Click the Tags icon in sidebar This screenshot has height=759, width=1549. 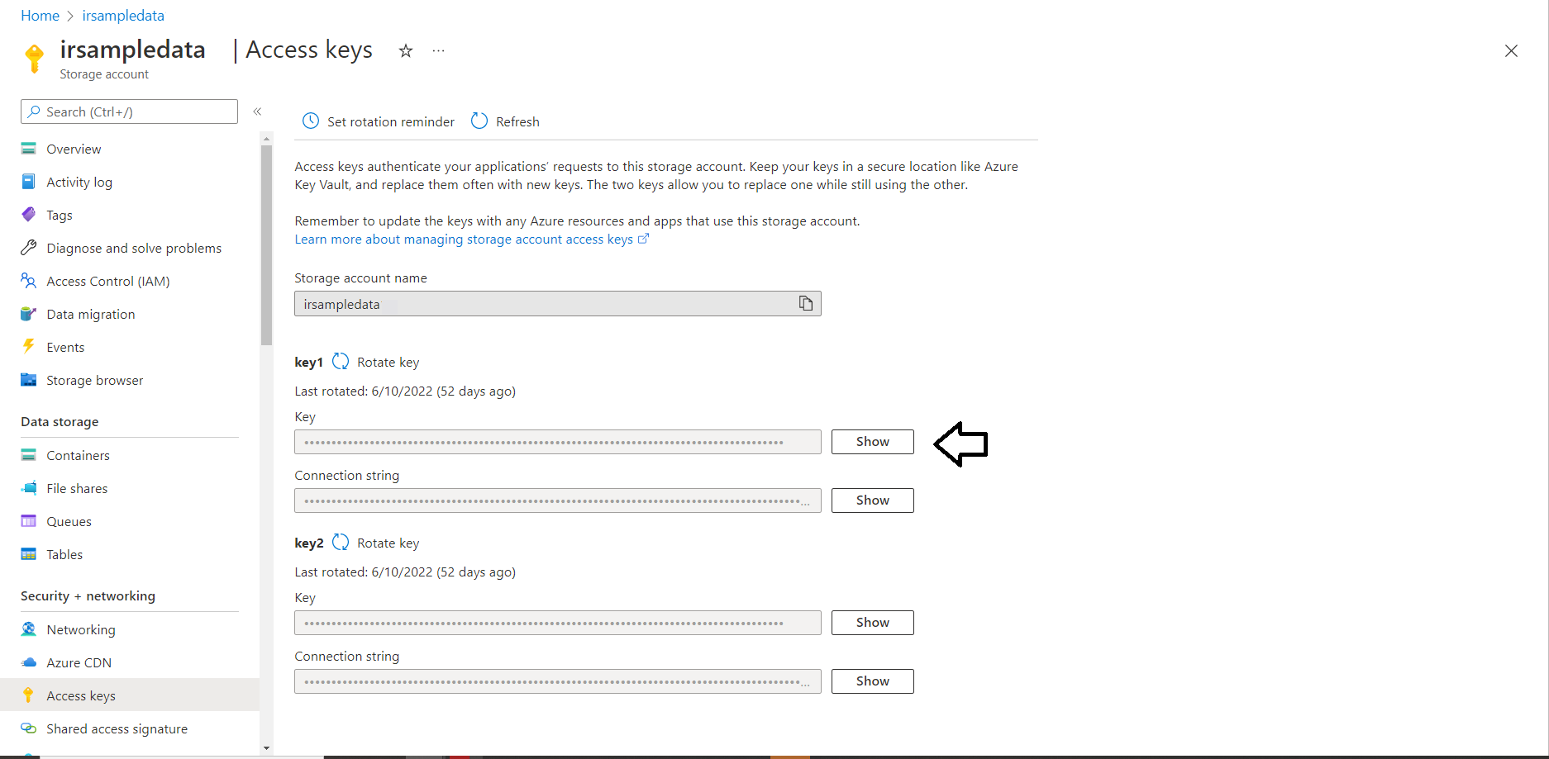[29, 215]
